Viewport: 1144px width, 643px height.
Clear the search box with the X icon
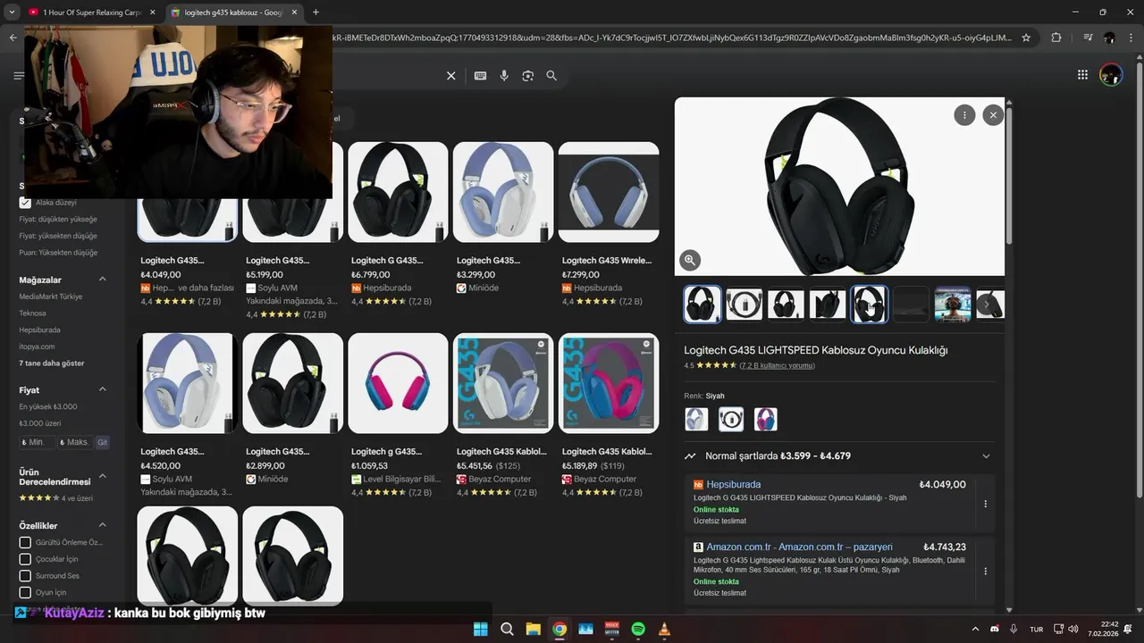451,76
